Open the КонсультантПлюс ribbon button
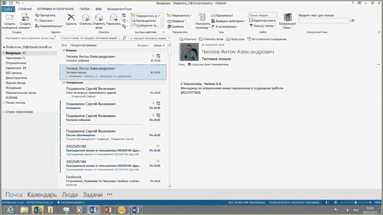383x215 pixels. coord(288,21)
